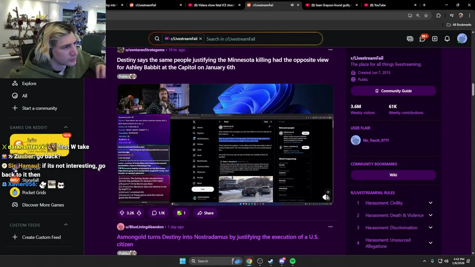Screen dimensions: 475x267
Task: Mute the active r/LivestreamFail tab audio
Action: (292, 5)
